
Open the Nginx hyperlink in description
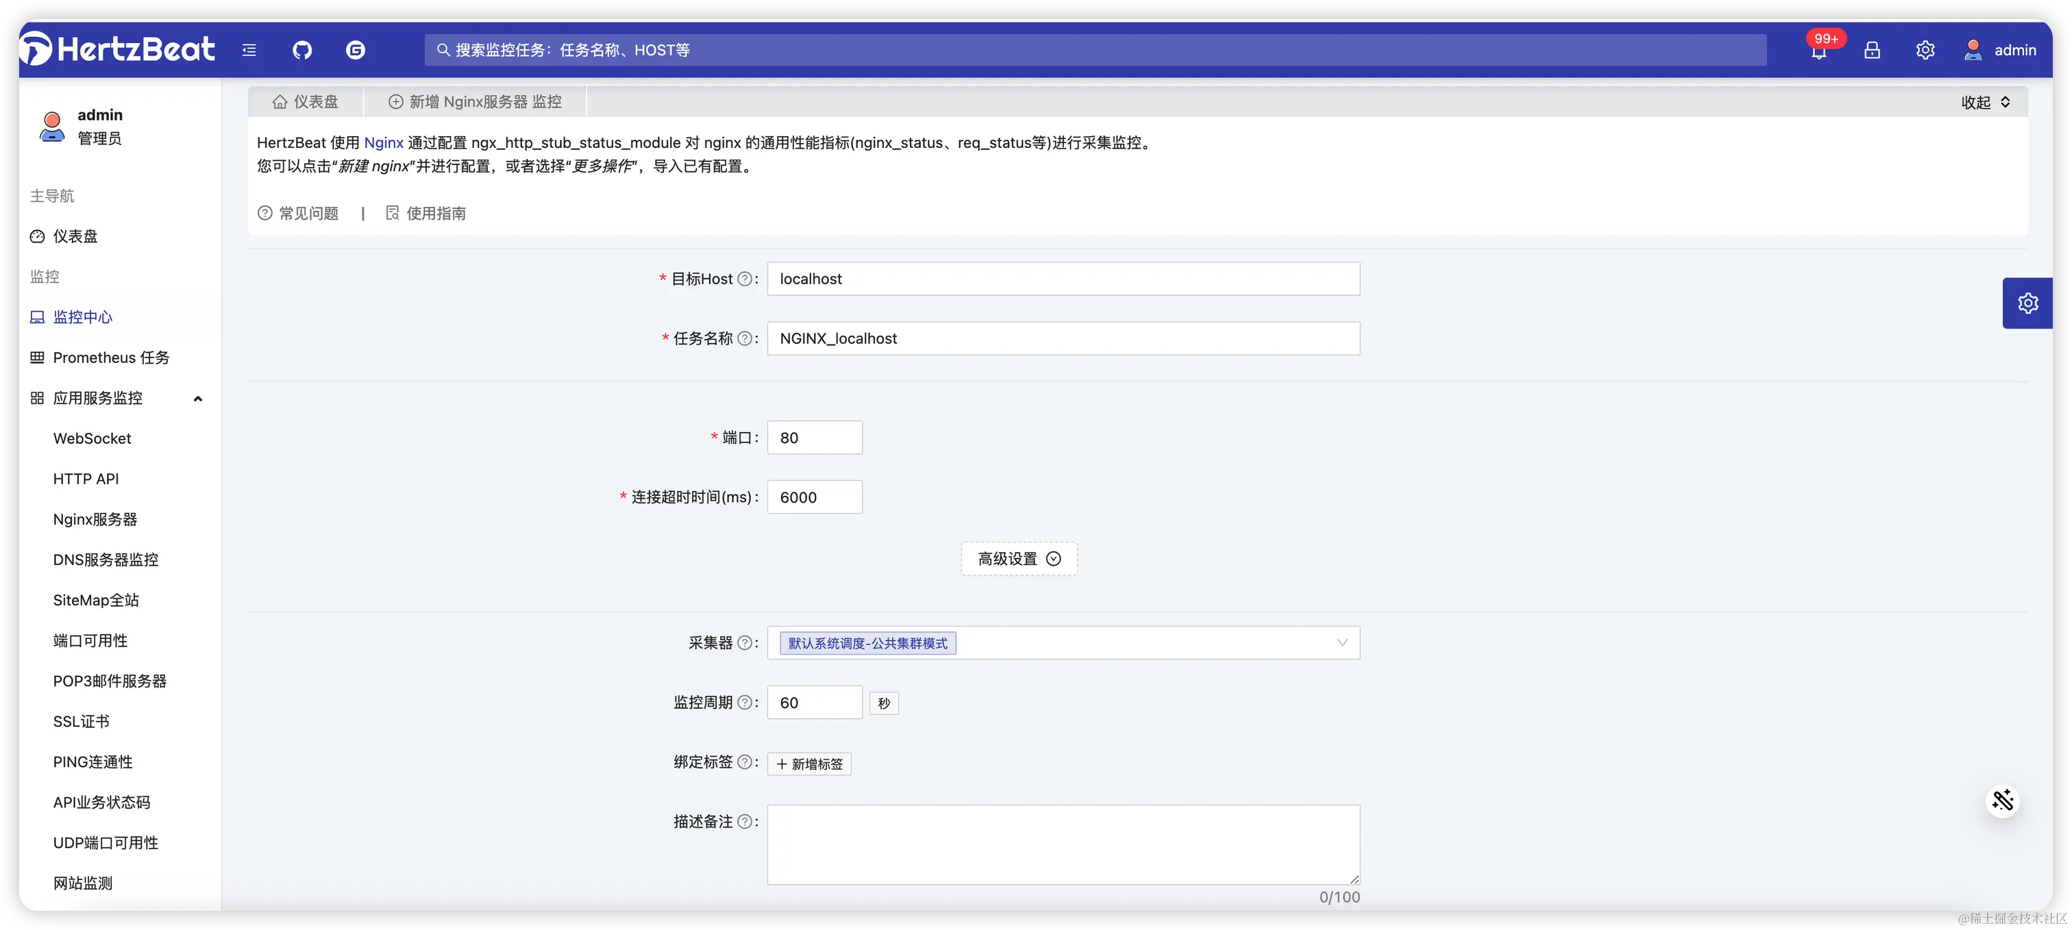pos(384,142)
